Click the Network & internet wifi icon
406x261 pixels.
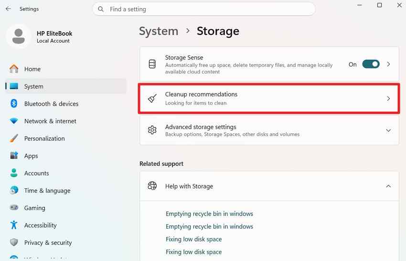[x=14, y=121]
